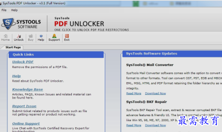Click the text 'Remove the permissions of a PDF file.'
This screenshot has width=222, height=132.
pyautogui.click(x=40, y=67)
